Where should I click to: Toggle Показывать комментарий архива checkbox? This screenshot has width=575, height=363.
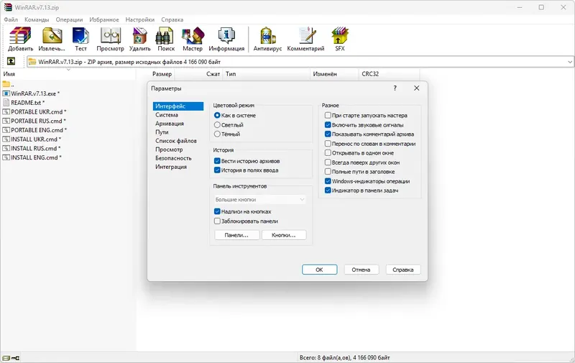(328, 134)
